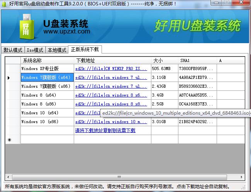
Task: Switch to the 默认模式 tab
Action: pyautogui.click(x=13, y=50)
